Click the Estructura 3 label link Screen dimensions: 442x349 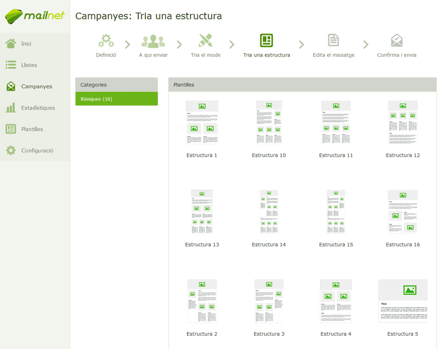pyautogui.click(x=269, y=334)
